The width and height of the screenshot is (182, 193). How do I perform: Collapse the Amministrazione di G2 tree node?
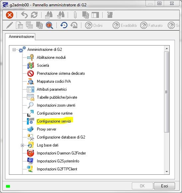14,49
